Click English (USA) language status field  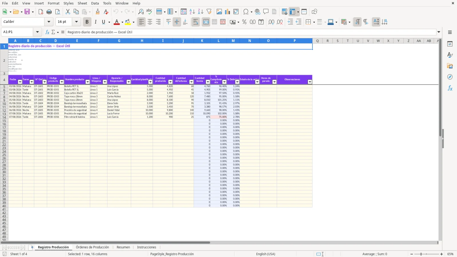tap(266, 254)
